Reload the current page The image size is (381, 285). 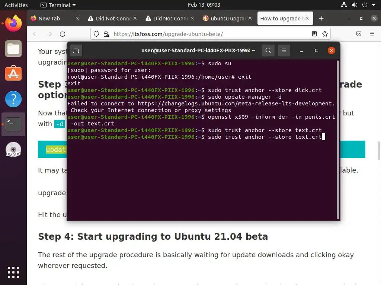tap(63, 34)
